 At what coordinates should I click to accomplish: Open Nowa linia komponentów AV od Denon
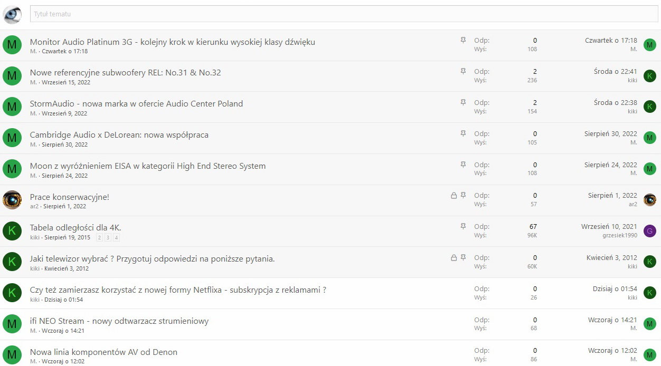click(104, 352)
